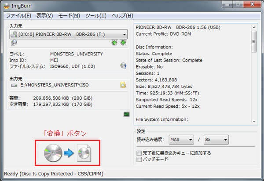Close the ImgBurn window
Screen dimensions: 264x181
click(x=252, y=4)
